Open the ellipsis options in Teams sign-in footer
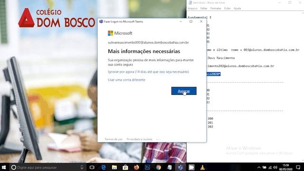Screen dimensions: 304x171 [158, 139]
